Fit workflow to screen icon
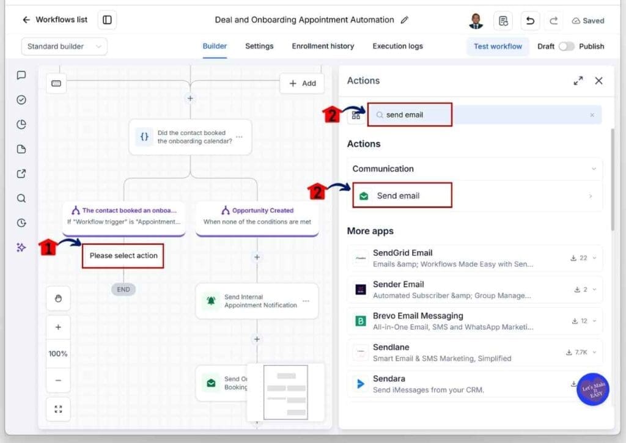Image resolution: width=626 pixels, height=443 pixels. click(x=58, y=409)
